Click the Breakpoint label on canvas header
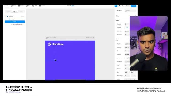 tap(89, 38)
